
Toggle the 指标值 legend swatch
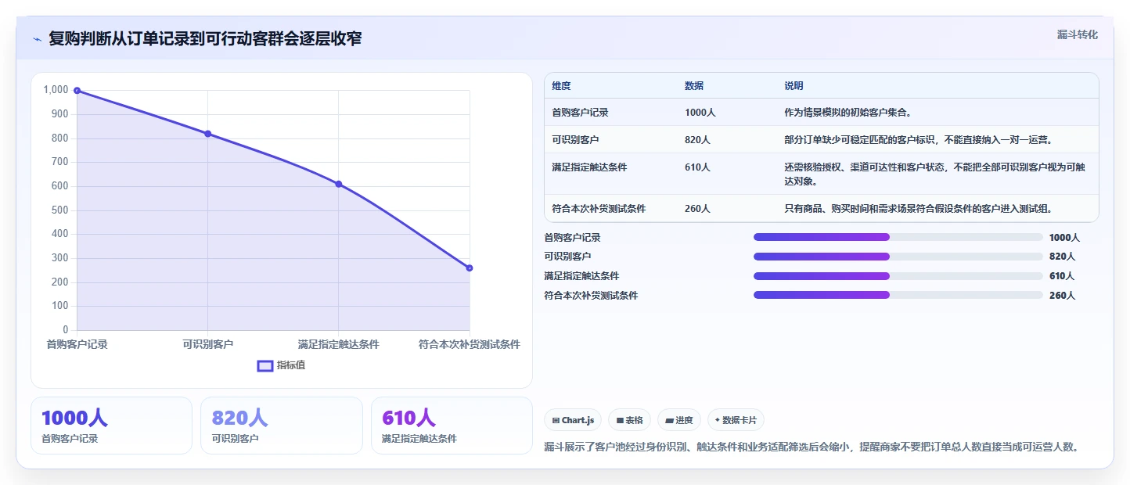pyautogui.click(x=265, y=365)
